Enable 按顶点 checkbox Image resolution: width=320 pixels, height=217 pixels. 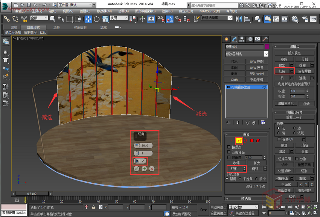click(x=229, y=147)
